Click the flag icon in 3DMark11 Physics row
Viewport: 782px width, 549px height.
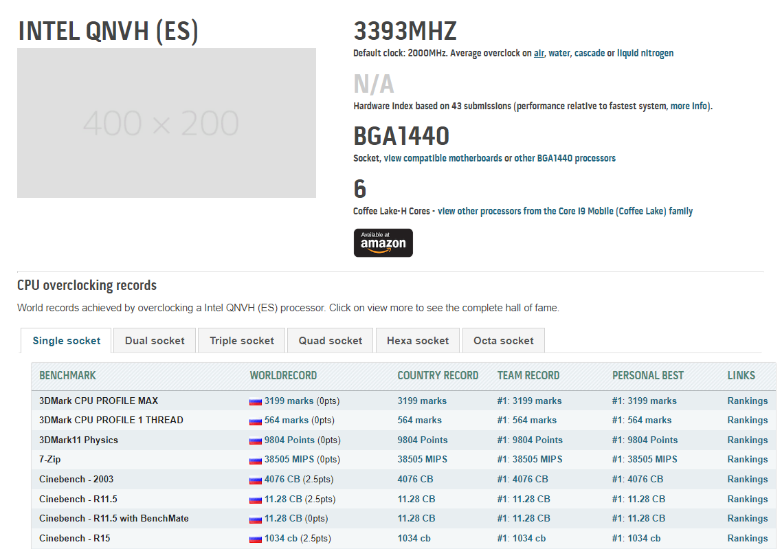[x=256, y=440]
